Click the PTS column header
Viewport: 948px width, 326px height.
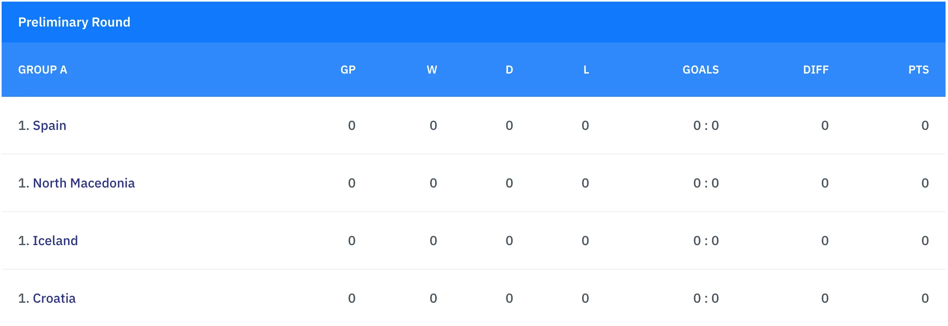919,70
